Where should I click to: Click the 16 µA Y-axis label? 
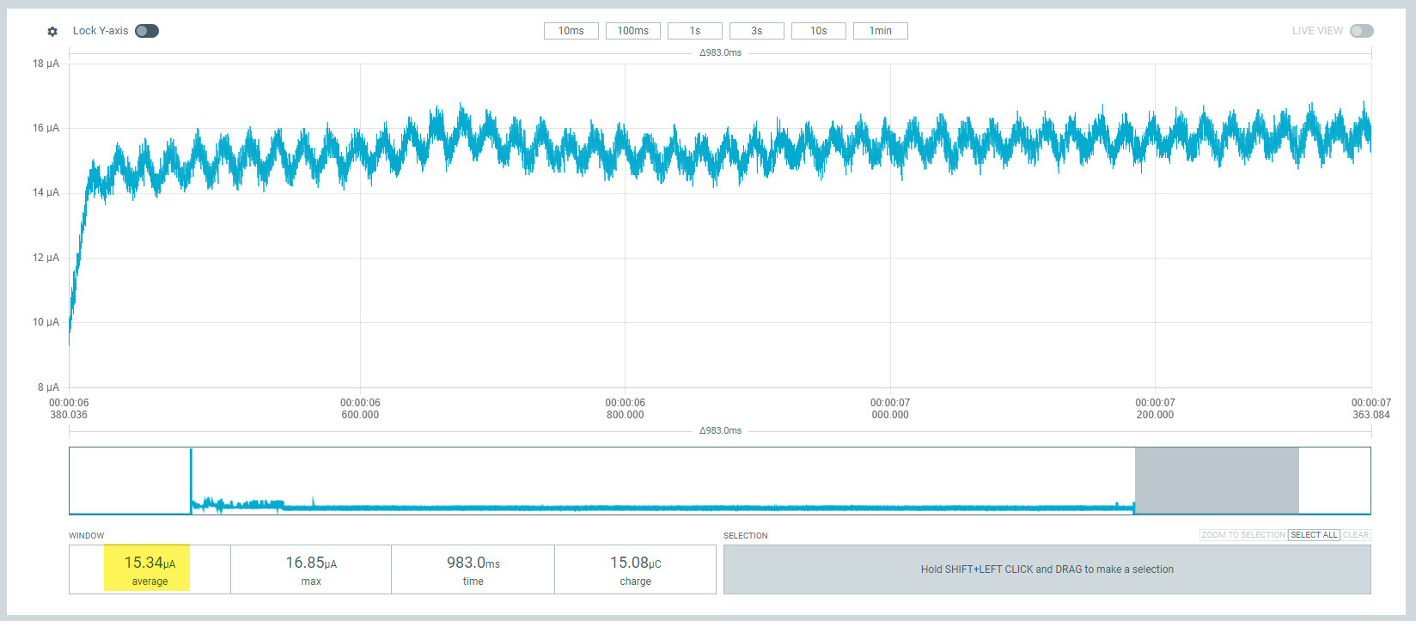(46, 128)
